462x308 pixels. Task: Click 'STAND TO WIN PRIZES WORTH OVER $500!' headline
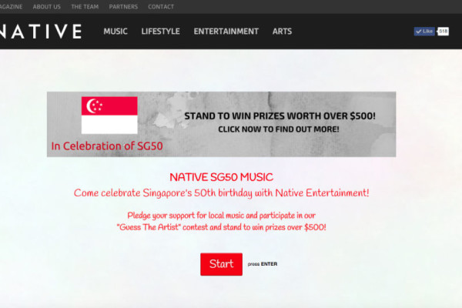click(x=280, y=116)
